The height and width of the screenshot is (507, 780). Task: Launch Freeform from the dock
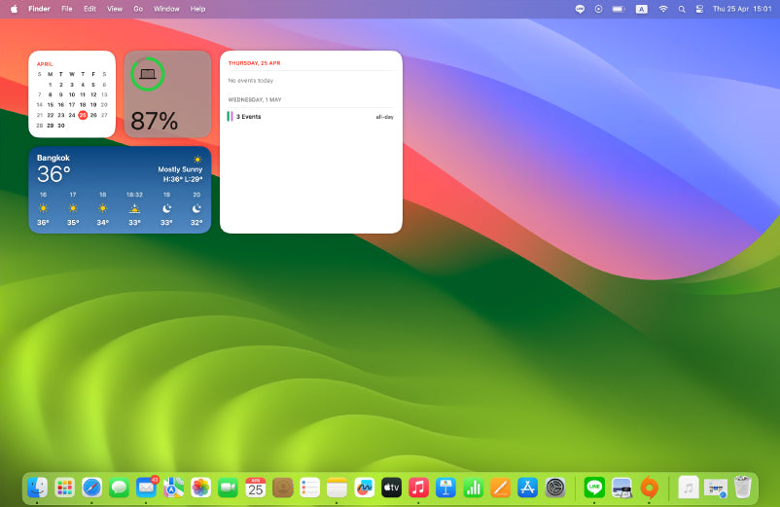tap(364, 488)
